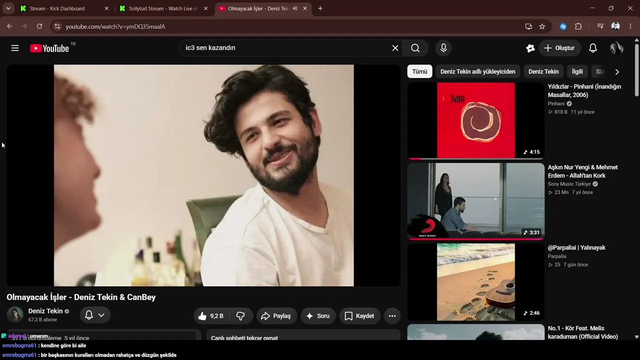Open the sparkle icon beside Oluştur
Viewport: 640px width, 360px height.
tap(530, 48)
